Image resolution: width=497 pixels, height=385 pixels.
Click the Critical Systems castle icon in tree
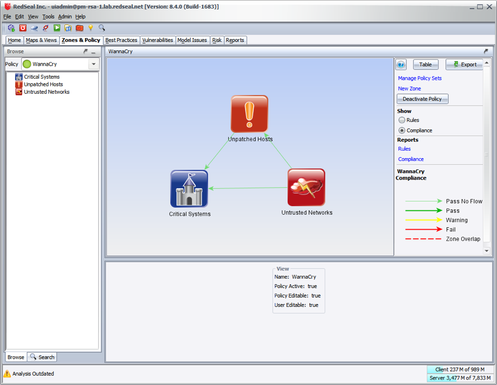click(x=19, y=77)
